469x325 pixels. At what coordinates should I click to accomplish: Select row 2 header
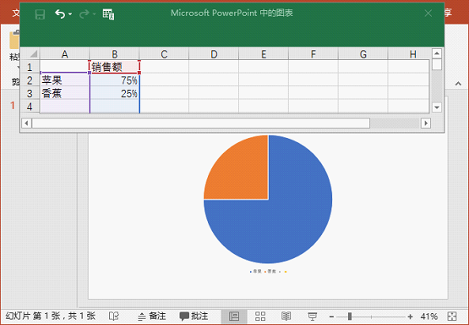(30, 80)
